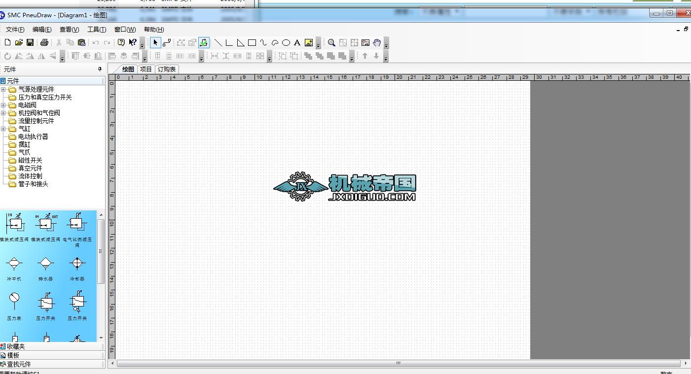Expand the 气缸 tree node
691x374 pixels.
tap(3, 129)
